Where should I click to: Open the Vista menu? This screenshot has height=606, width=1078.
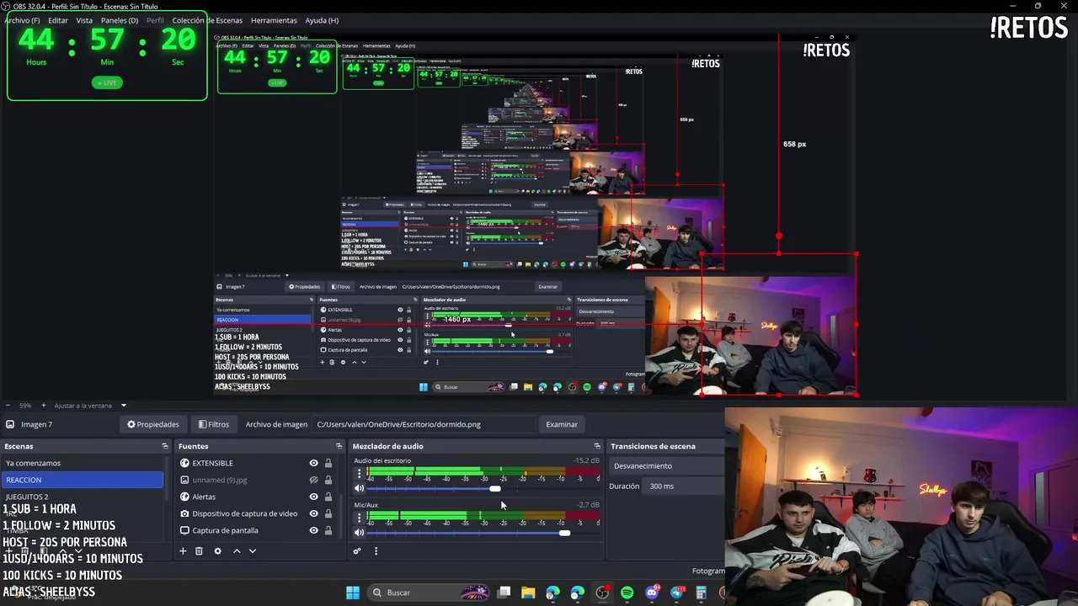pyautogui.click(x=84, y=20)
